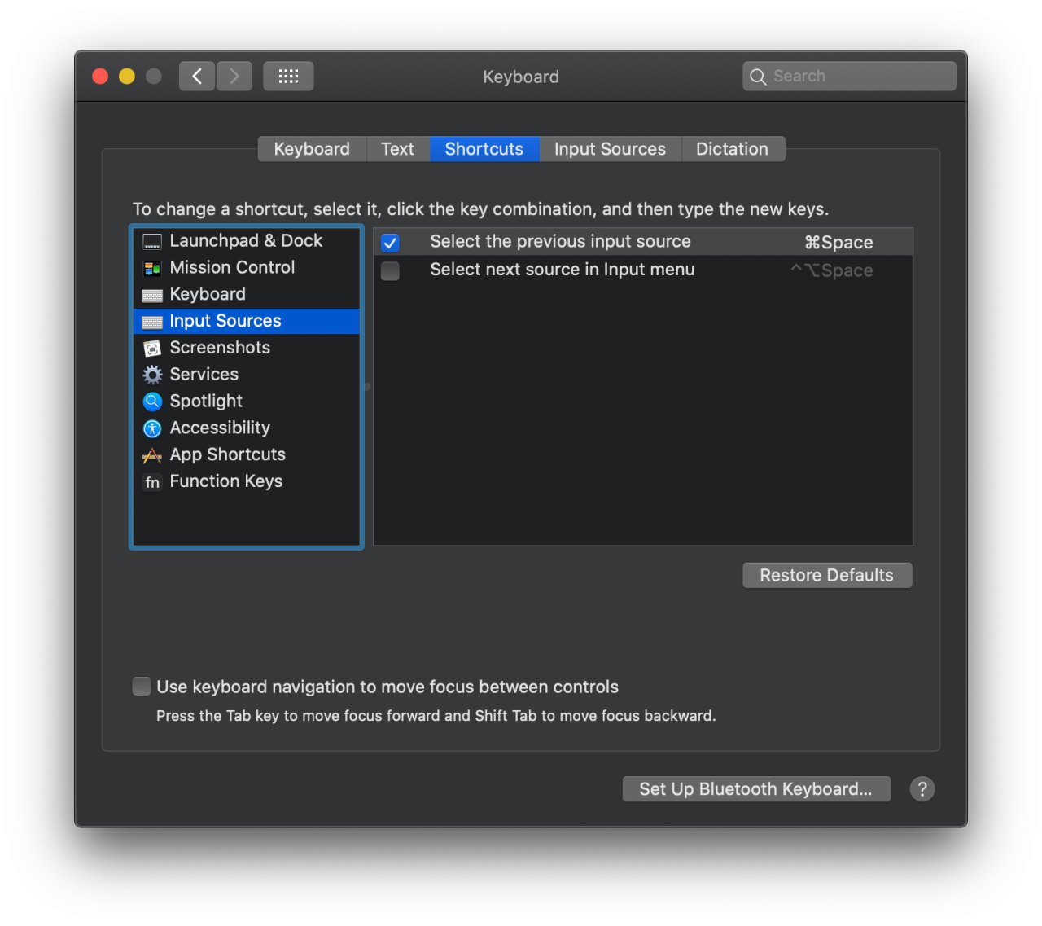The width and height of the screenshot is (1042, 926).
Task: Open help with the question mark button
Action: pos(922,788)
